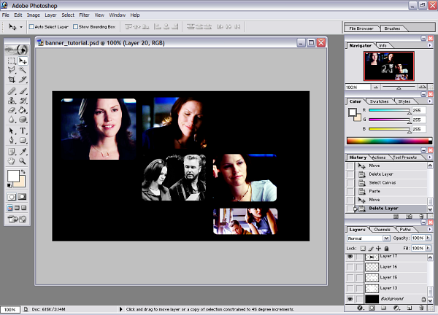Select the Slice tool
This screenshot has width=438, height=315.
[23, 79]
